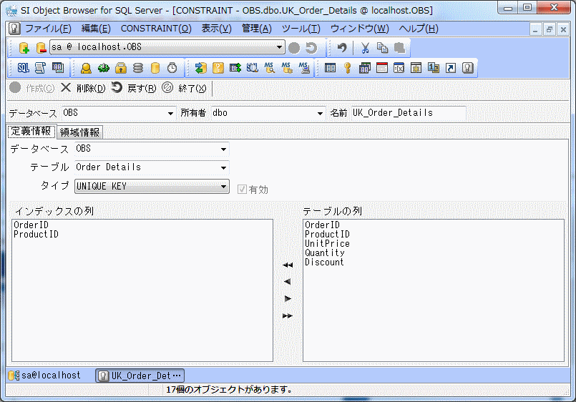Click the 終了(X) exit button
This screenshot has height=402, width=576.
[185, 89]
